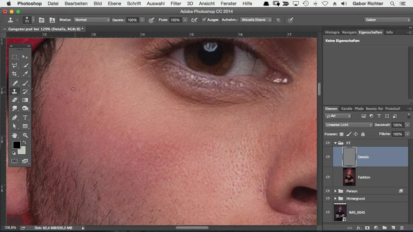The height and width of the screenshot is (232, 413).
Task: Open the Clone Source panel
Action: coord(52,20)
